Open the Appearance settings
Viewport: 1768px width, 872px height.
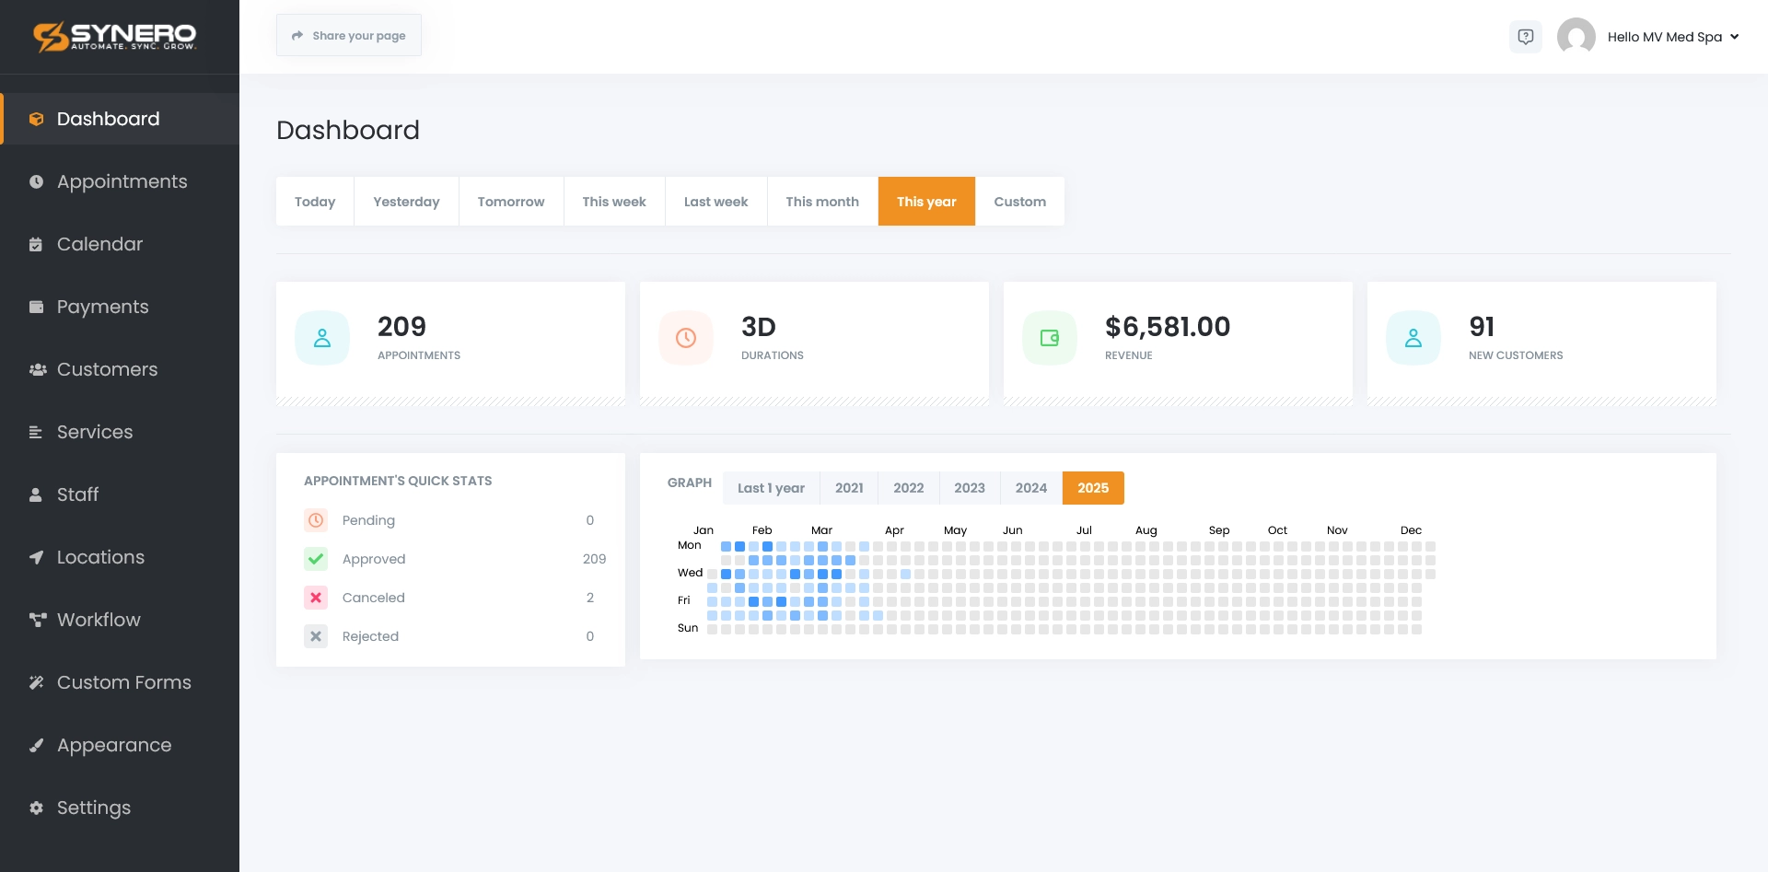[113, 745]
